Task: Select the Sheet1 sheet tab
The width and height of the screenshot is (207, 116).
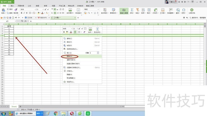Action: 14,106
